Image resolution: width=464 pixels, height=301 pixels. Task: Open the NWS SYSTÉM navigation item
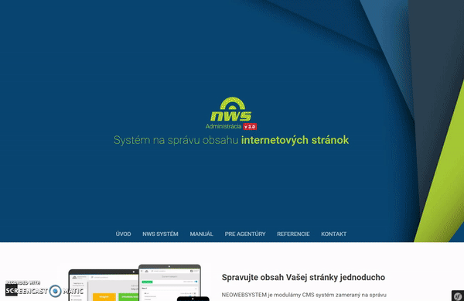pos(160,234)
